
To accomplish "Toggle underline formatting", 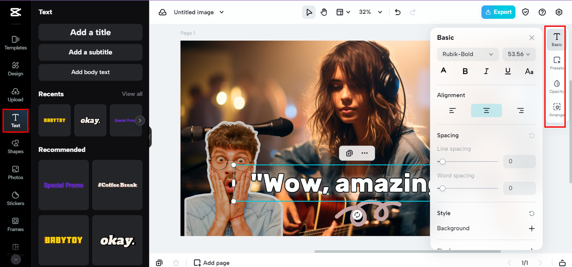I will 508,71.
